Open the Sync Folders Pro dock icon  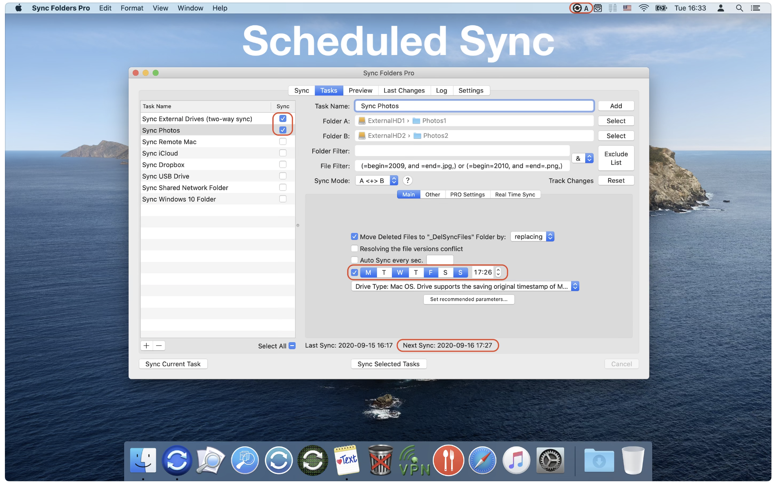coord(177,460)
